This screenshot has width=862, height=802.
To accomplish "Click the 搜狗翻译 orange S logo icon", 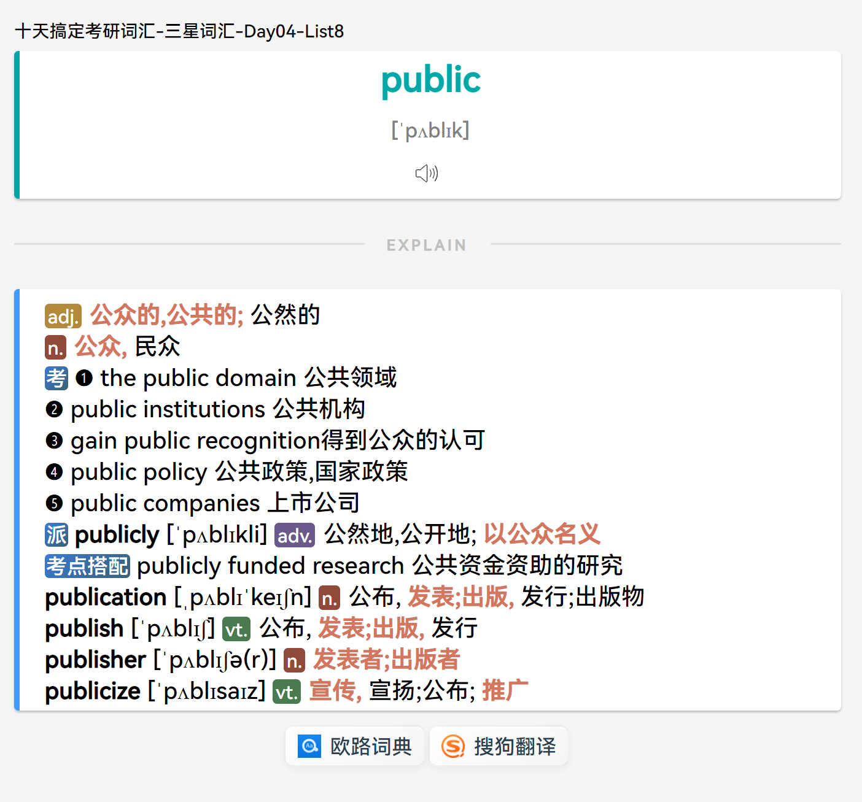I will (453, 746).
